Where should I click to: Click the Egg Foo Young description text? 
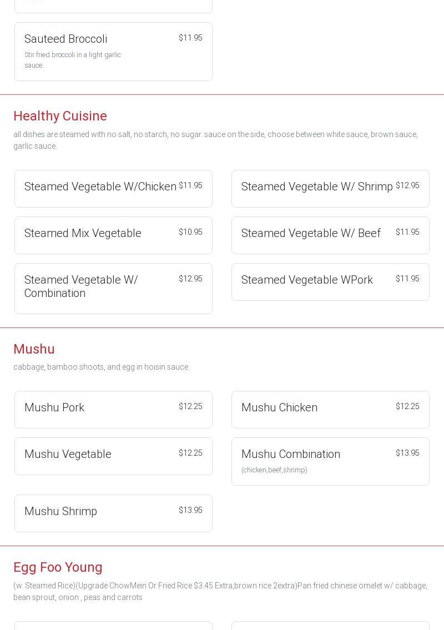(x=220, y=591)
